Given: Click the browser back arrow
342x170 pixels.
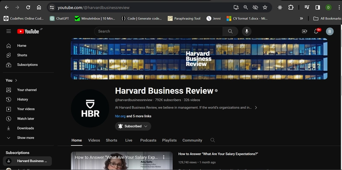Looking at the screenshot, I should click(x=6, y=7).
